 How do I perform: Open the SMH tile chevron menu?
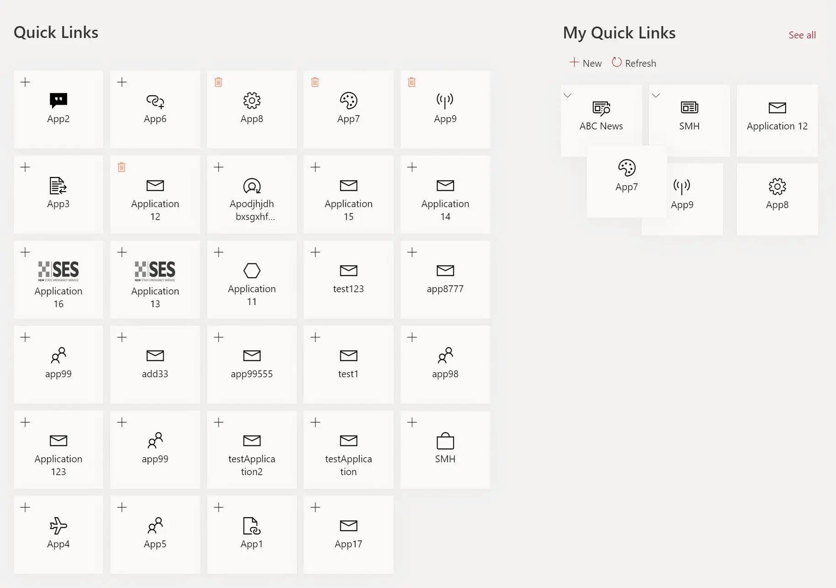[x=656, y=96]
